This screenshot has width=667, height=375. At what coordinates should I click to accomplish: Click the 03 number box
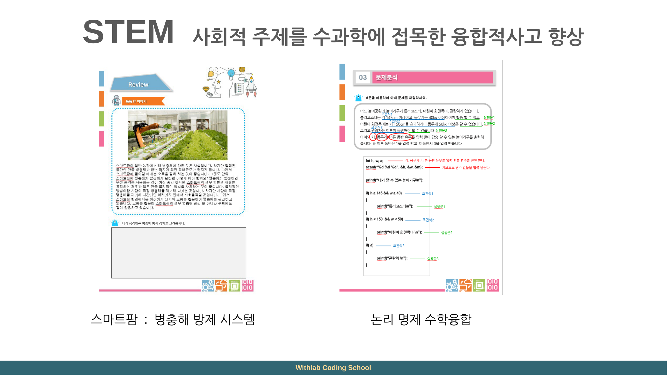pyautogui.click(x=363, y=77)
